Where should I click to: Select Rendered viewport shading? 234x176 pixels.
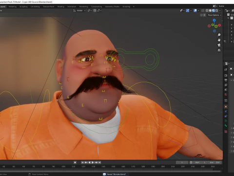point(216,11)
